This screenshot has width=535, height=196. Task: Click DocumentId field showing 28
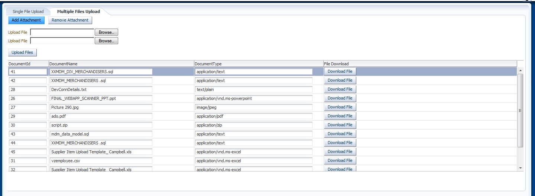click(x=28, y=89)
